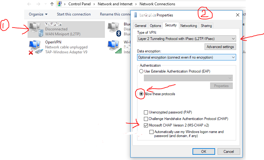Open the Organize menu dropdown
The width and height of the screenshot is (264, 160).
pos(38,14)
